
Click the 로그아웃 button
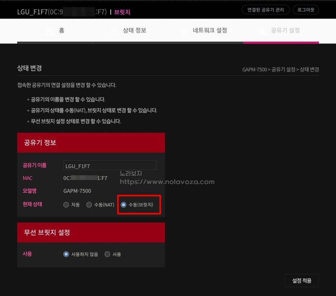pos(306,10)
